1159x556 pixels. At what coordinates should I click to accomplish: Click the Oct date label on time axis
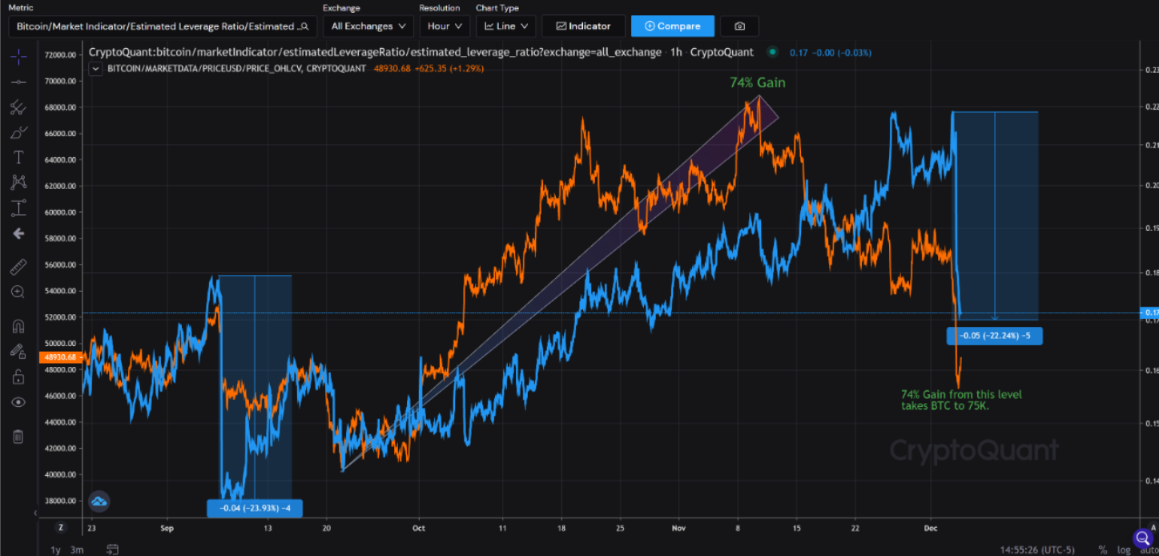[x=417, y=528]
